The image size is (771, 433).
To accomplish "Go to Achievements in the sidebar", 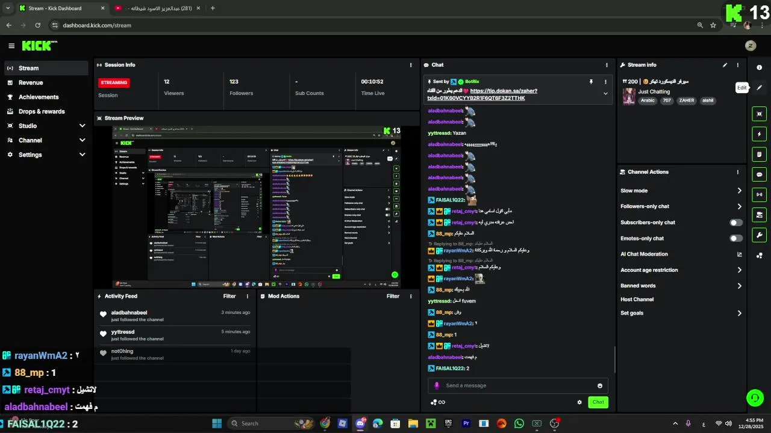I will click(47, 97).
